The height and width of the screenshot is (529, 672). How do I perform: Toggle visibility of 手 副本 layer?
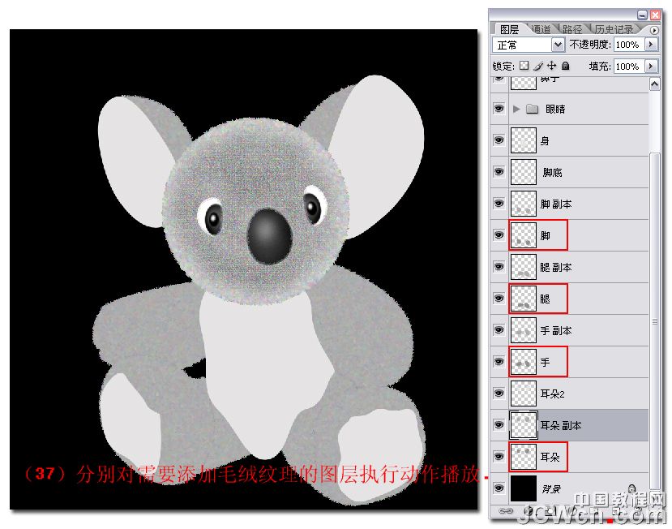click(499, 330)
